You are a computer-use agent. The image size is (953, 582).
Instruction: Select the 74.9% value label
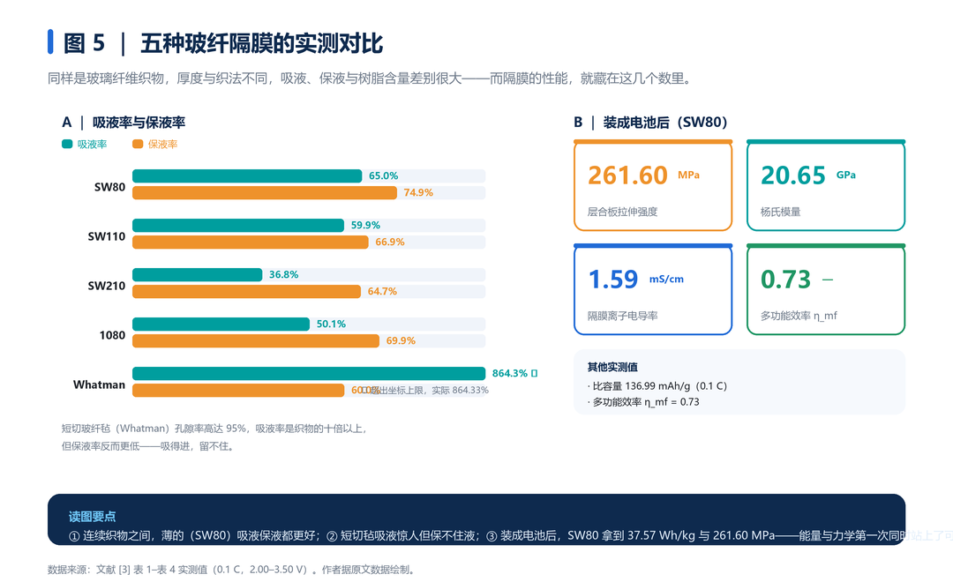[419, 192]
